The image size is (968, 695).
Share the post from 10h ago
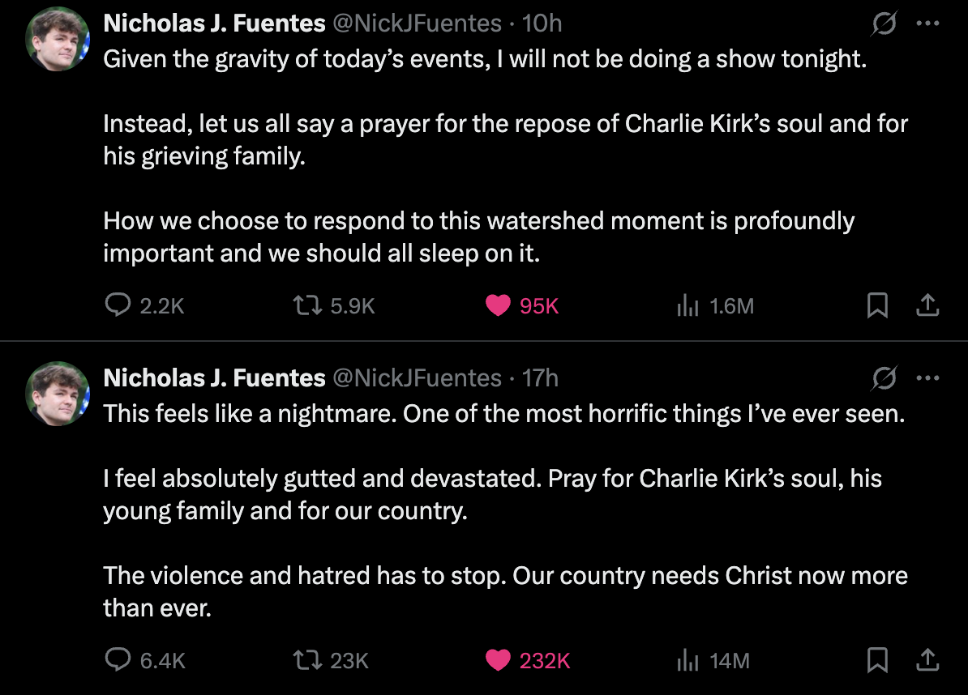(927, 305)
